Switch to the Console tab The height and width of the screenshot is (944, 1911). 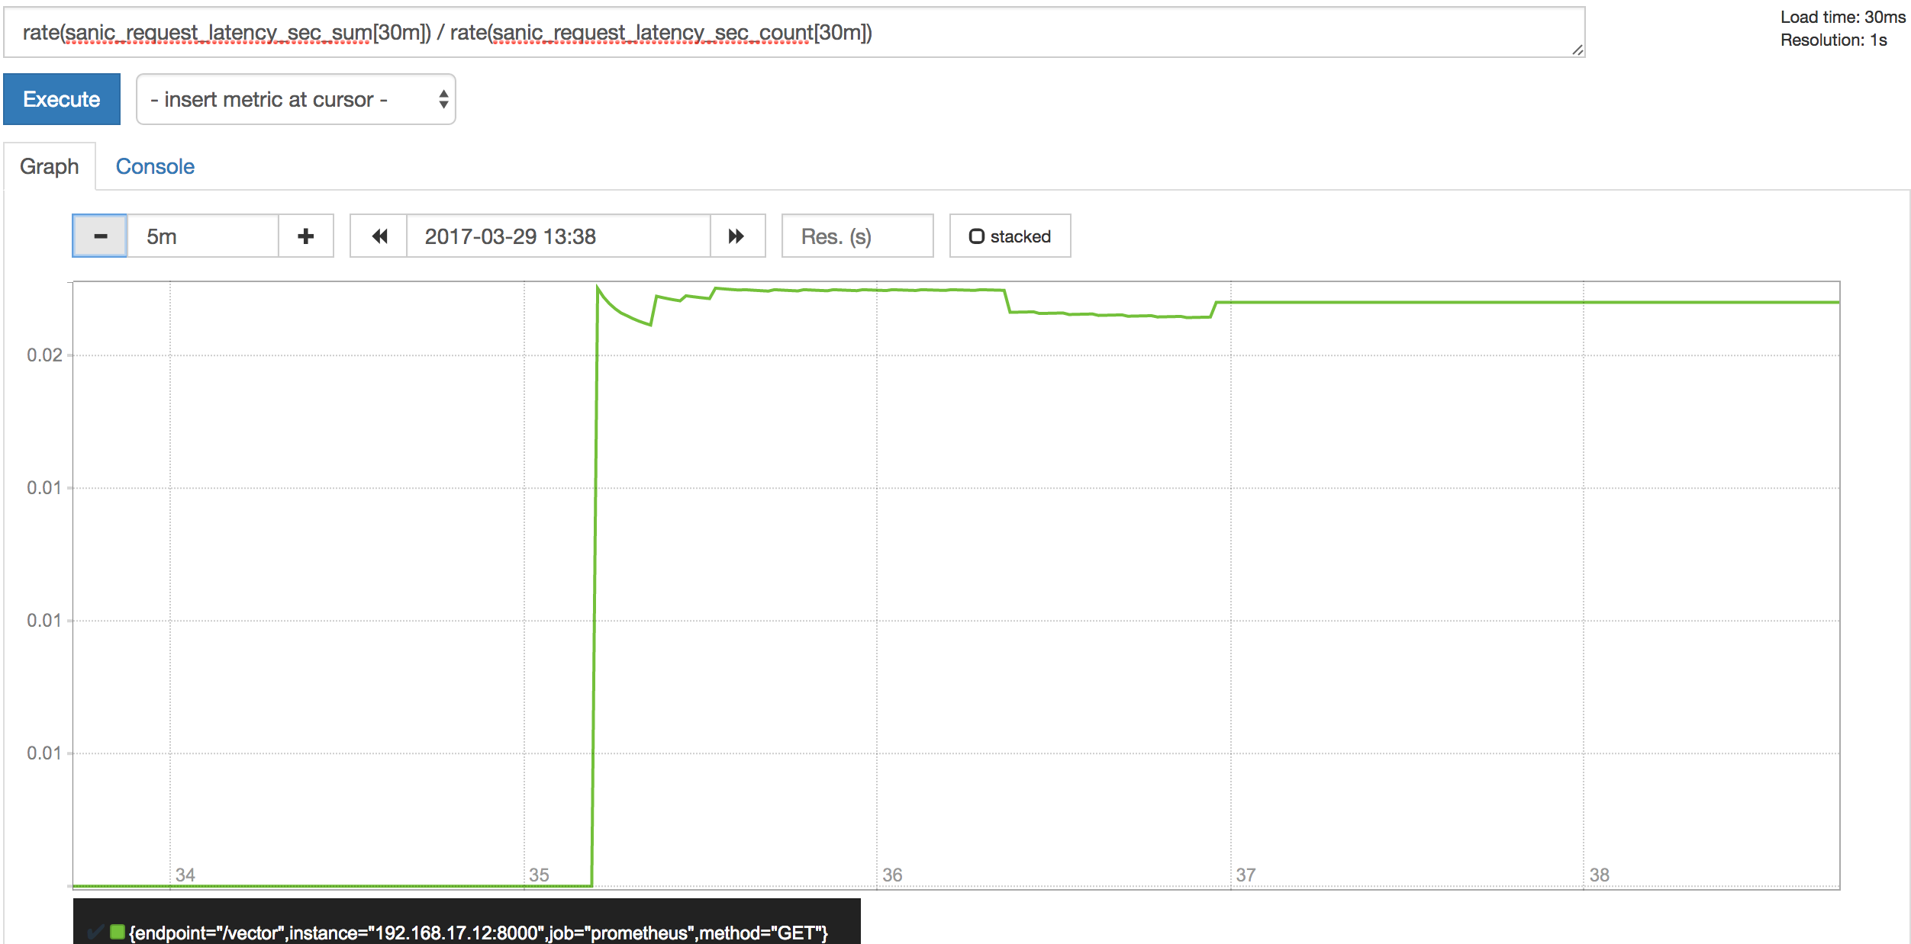[x=155, y=166]
